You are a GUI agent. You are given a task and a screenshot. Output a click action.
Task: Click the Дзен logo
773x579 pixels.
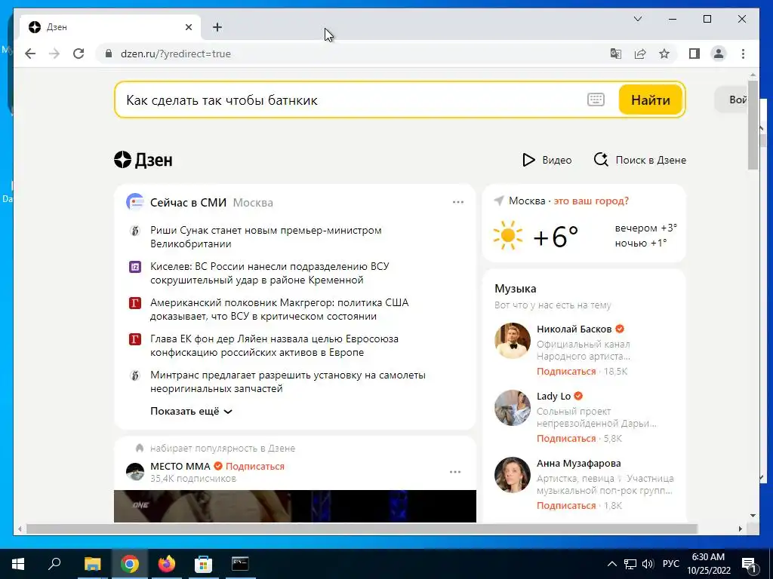pyautogui.click(x=143, y=160)
